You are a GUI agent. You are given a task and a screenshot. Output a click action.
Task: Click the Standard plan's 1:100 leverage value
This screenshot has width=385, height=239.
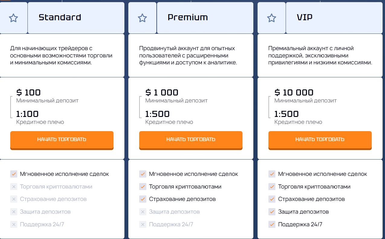(x=27, y=114)
